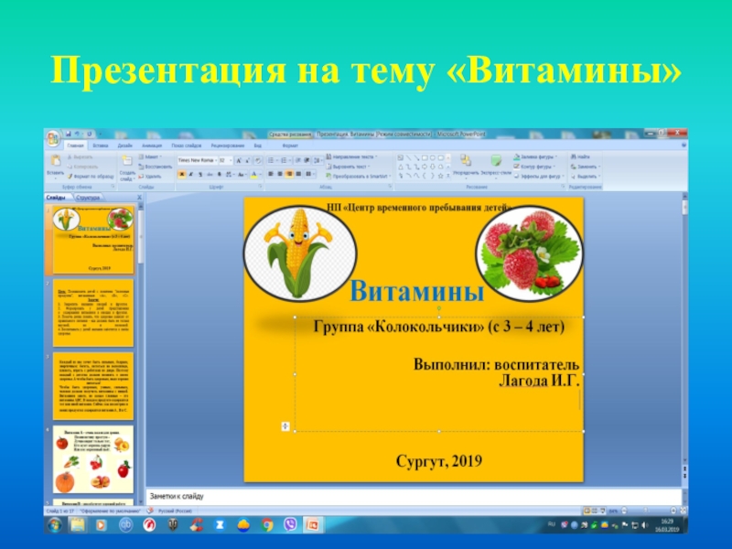Click Восстановить to reset slide
This screenshot has height=549, width=732.
(155, 167)
